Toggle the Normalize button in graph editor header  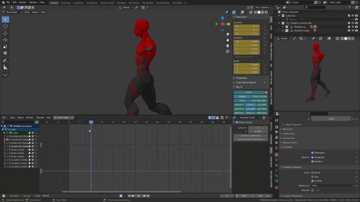coord(61,118)
